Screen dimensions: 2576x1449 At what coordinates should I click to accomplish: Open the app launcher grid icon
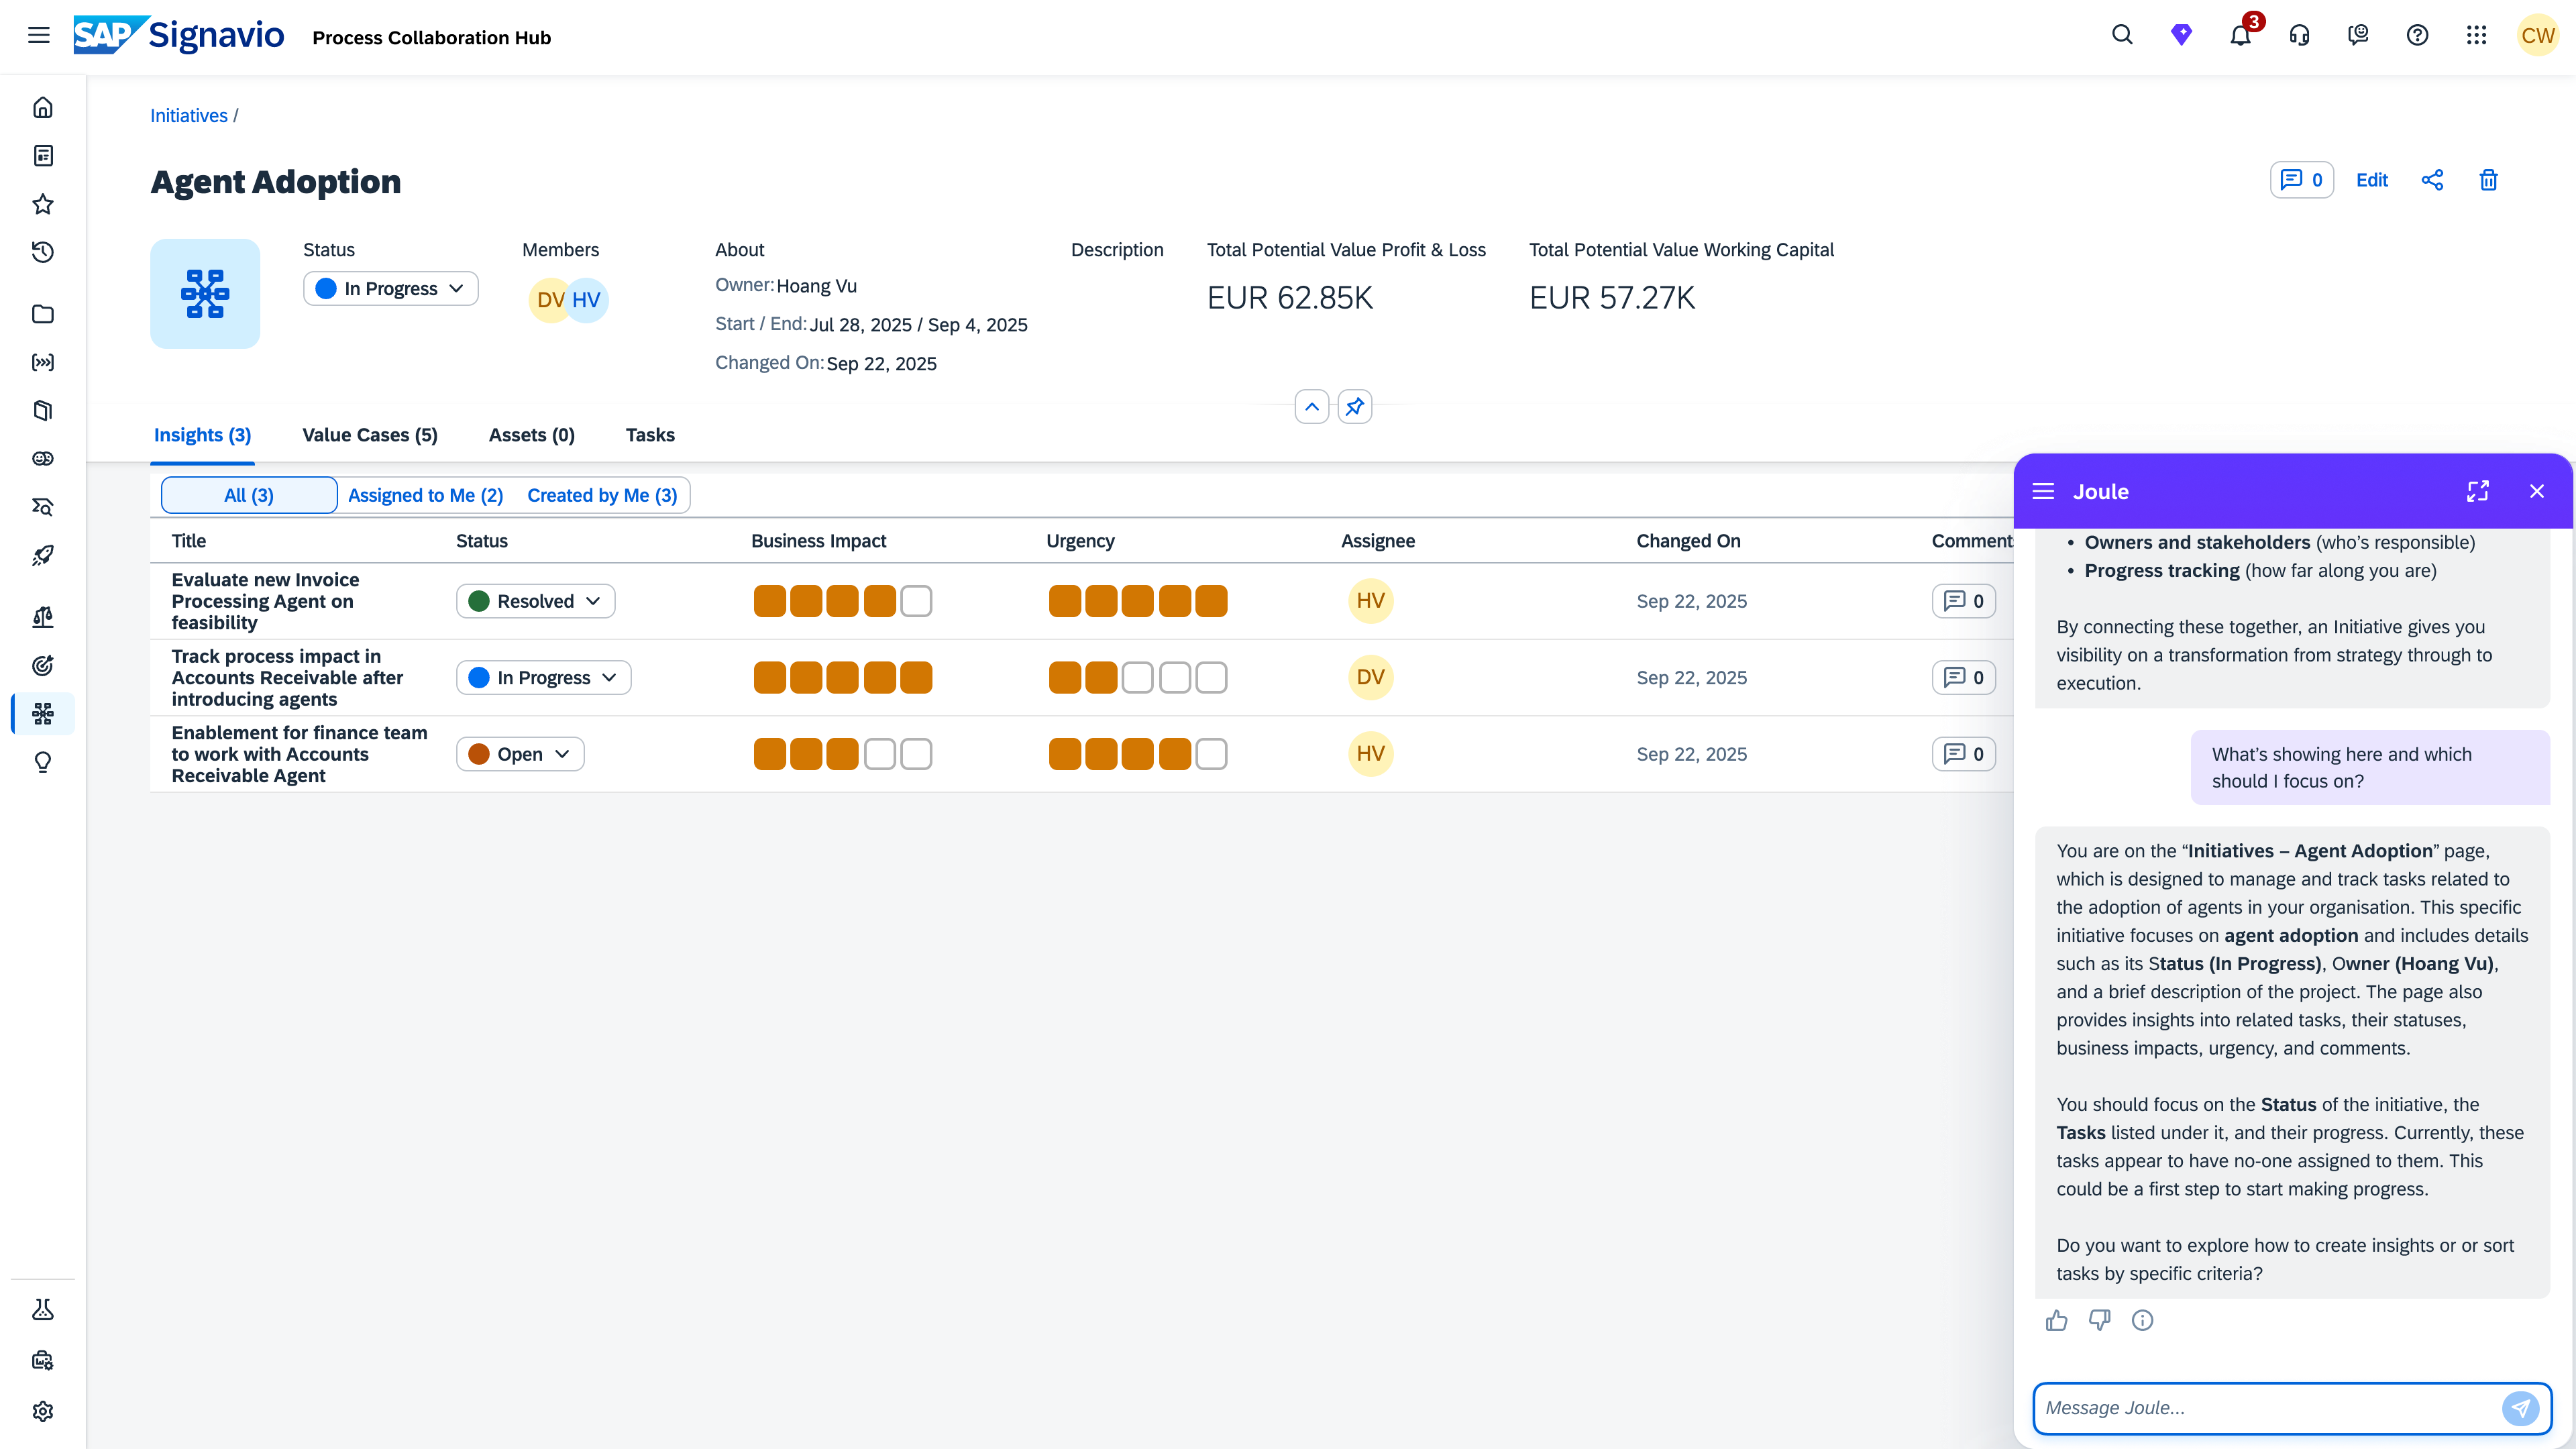coord(2476,36)
